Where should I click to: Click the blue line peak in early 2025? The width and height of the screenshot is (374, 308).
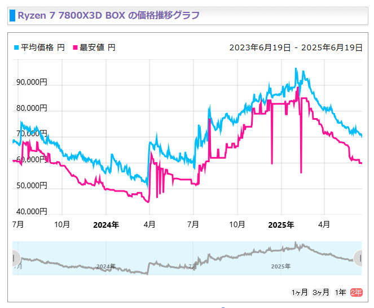pos(296,68)
